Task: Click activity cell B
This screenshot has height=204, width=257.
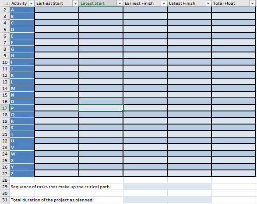Action: pyautogui.click(x=22, y=16)
